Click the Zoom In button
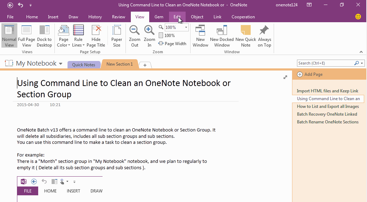Screen dimensions: 367x202 (149, 36)
